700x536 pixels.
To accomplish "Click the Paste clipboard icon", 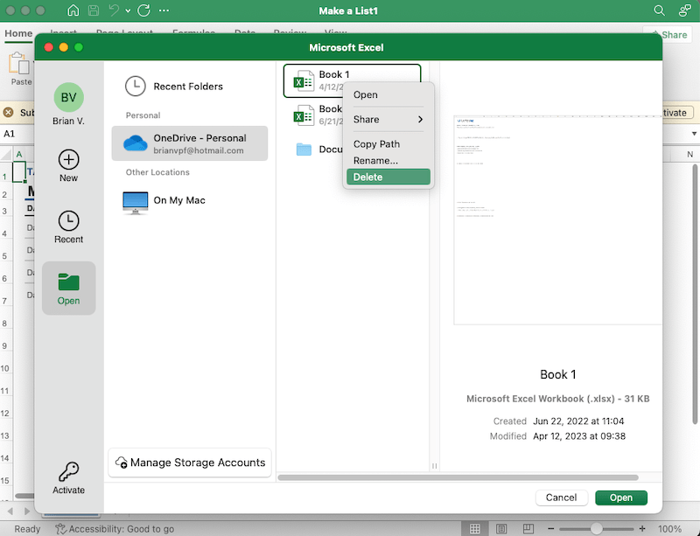I will point(18,64).
